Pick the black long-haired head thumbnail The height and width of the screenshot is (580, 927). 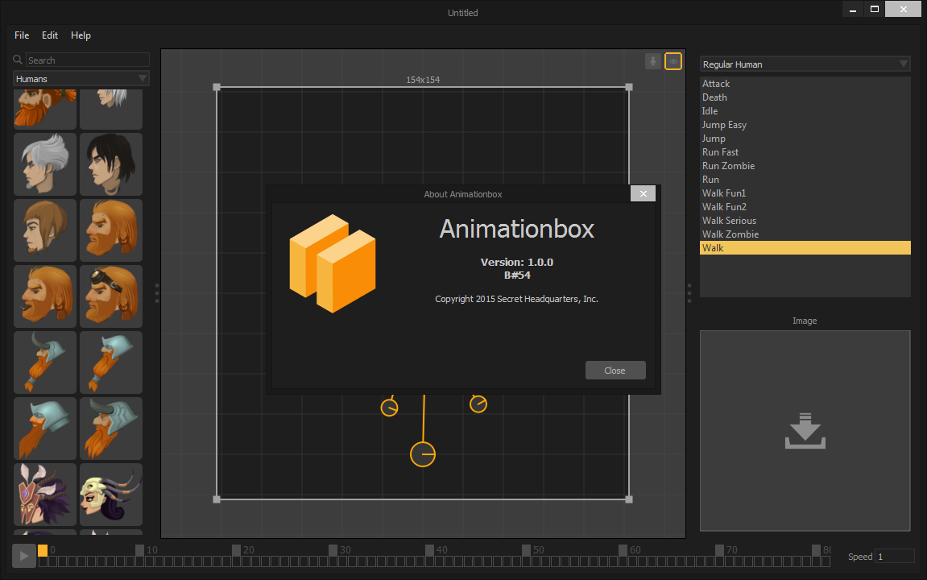coord(111,164)
